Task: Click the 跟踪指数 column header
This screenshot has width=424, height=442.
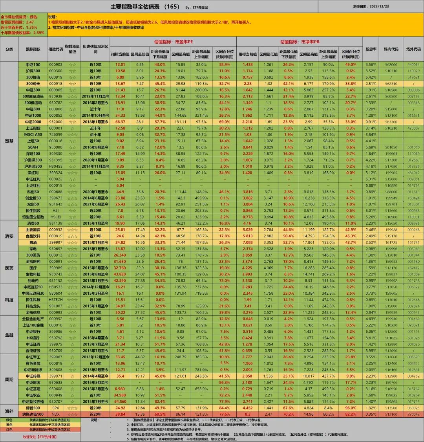Action: point(33,49)
